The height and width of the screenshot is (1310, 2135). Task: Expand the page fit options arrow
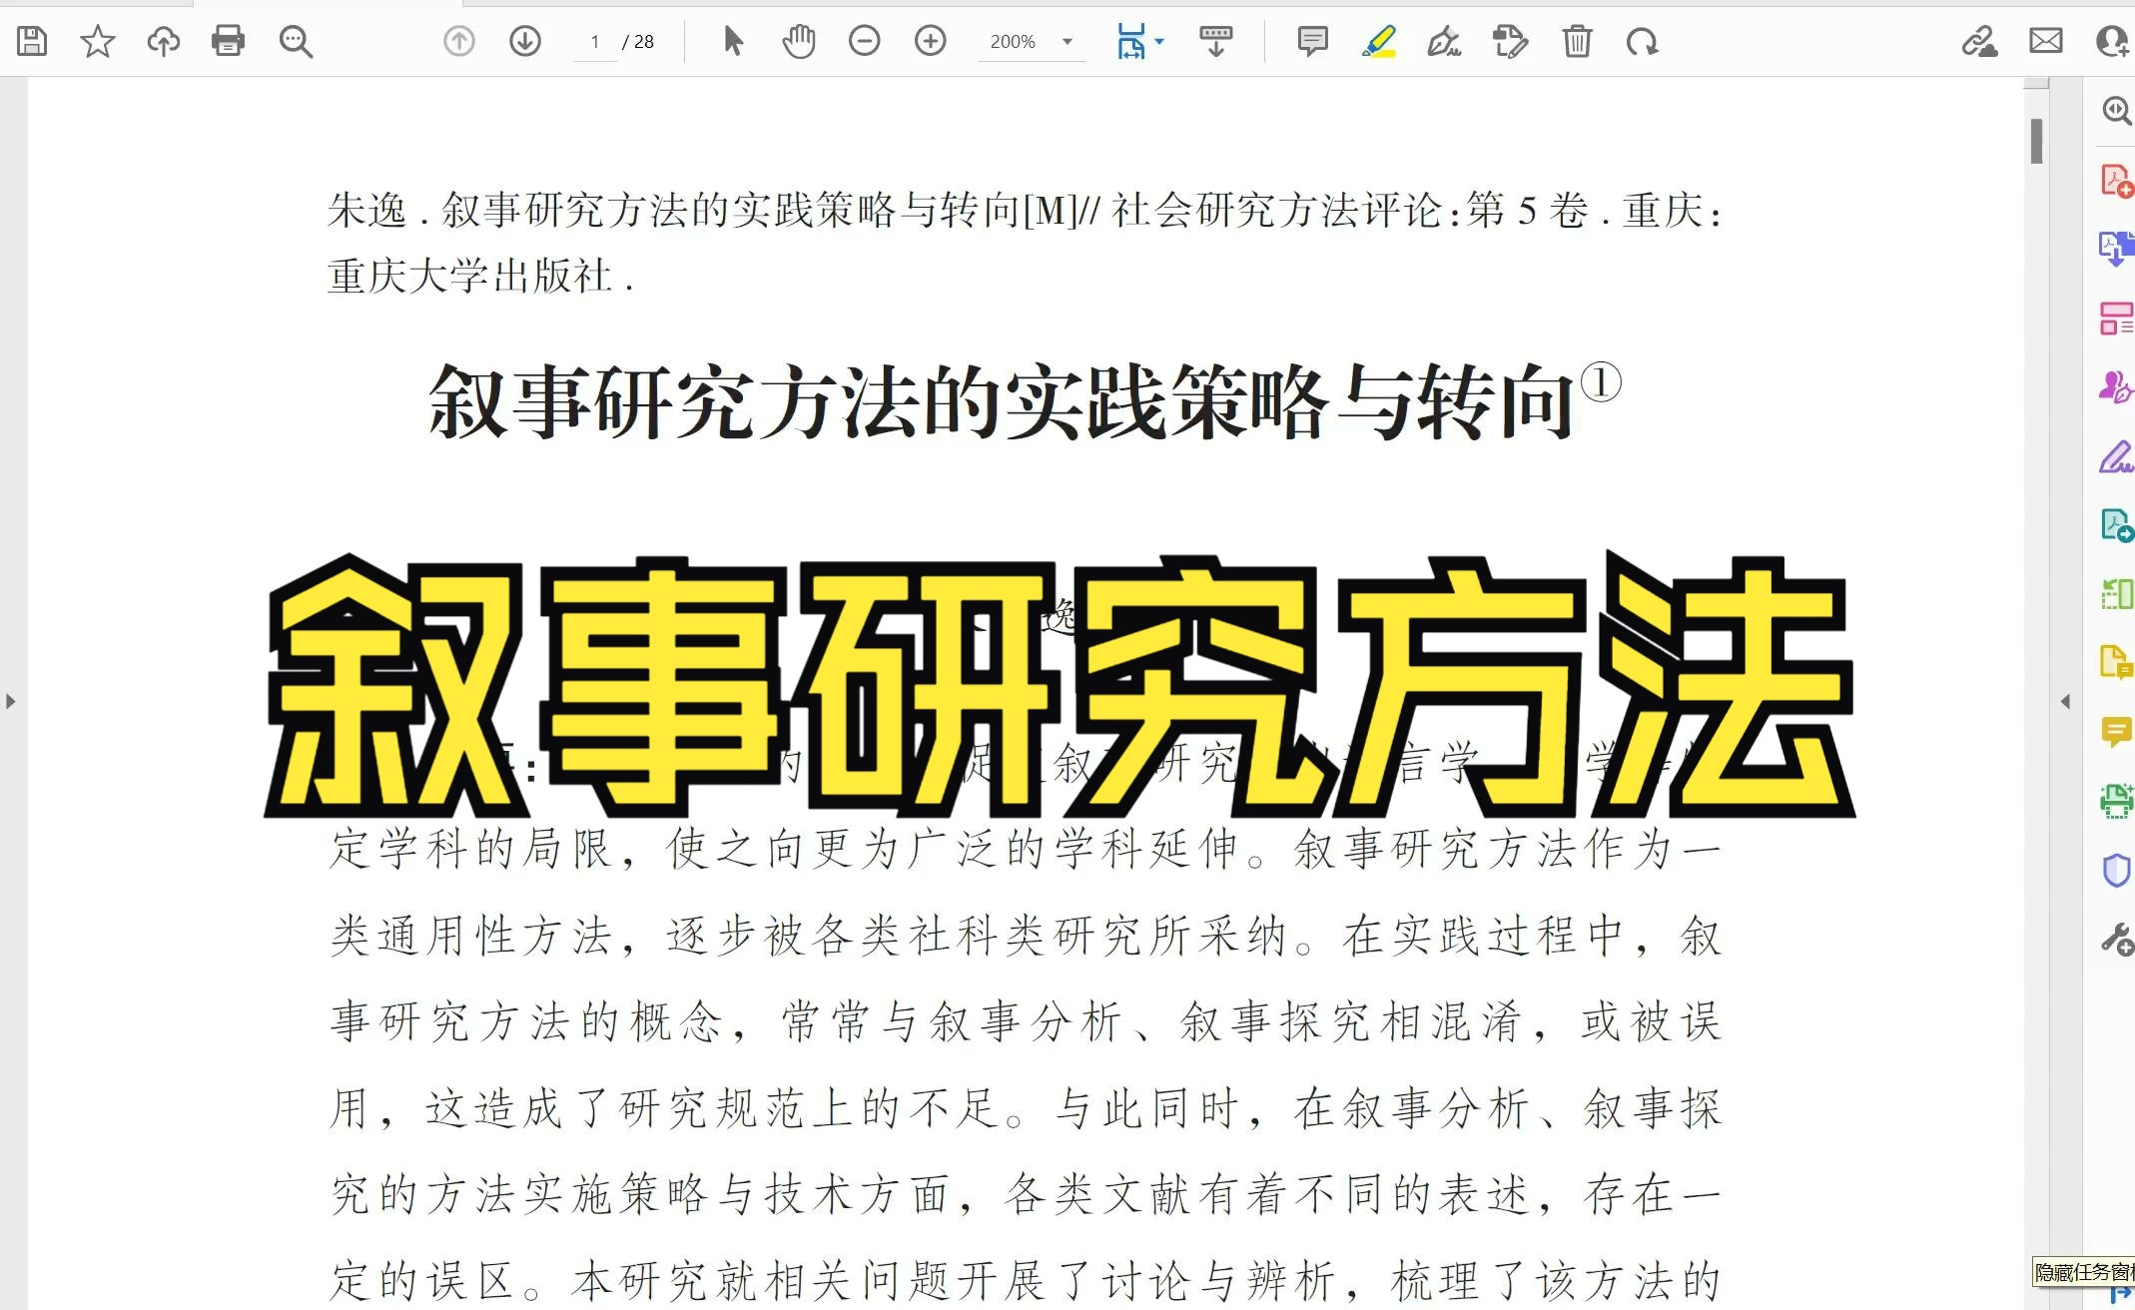[x=1159, y=42]
